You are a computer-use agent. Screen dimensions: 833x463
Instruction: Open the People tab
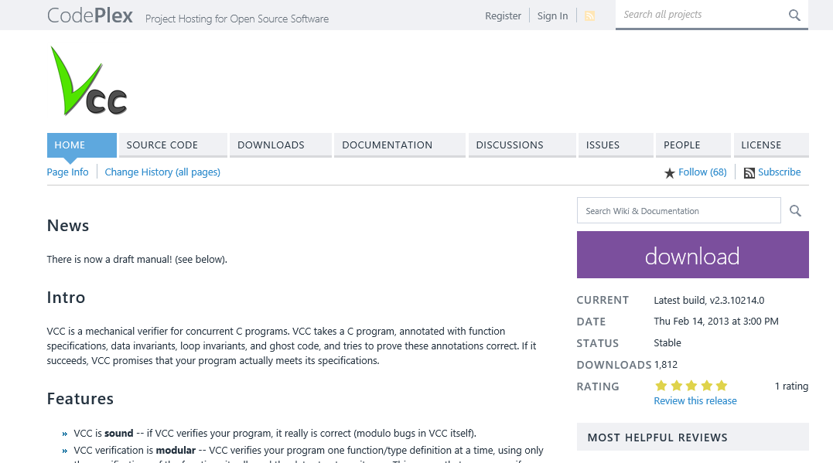(x=693, y=145)
